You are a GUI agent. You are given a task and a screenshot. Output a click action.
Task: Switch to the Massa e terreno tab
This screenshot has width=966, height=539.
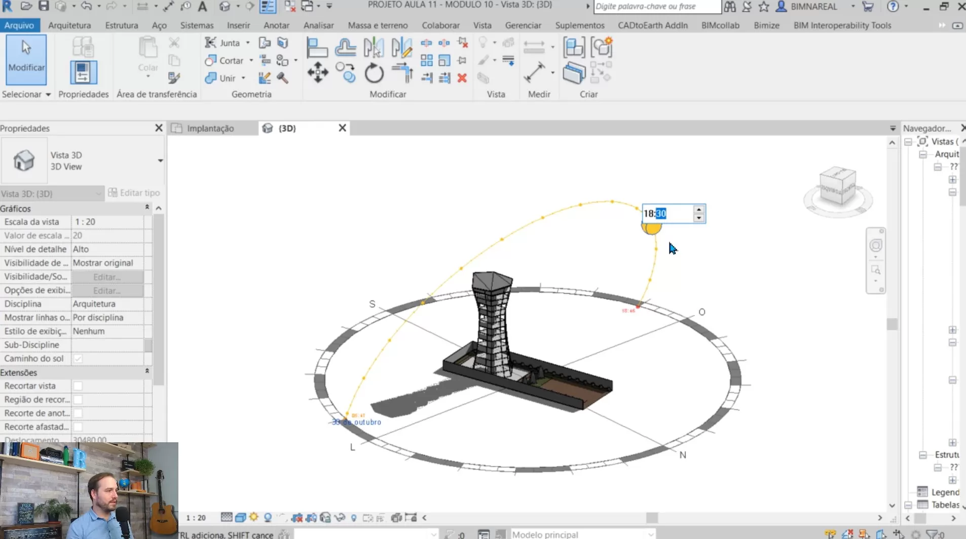(x=378, y=25)
